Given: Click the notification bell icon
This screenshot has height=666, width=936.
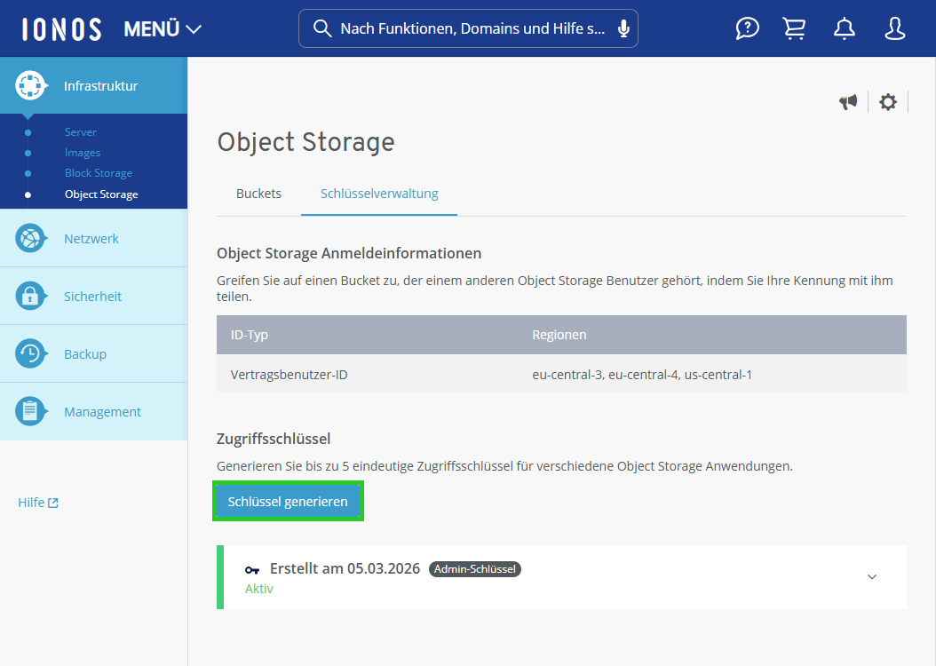Looking at the screenshot, I should tap(844, 28).
